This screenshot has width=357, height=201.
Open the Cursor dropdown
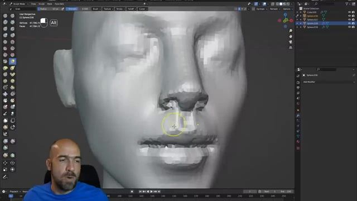click(143, 9)
